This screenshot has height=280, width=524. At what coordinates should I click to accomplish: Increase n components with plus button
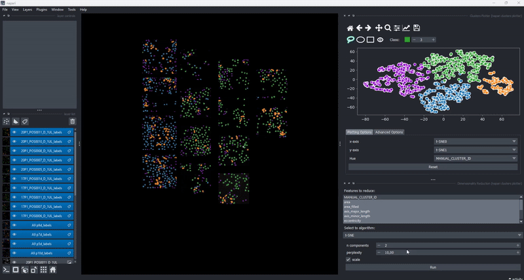(518, 245)
